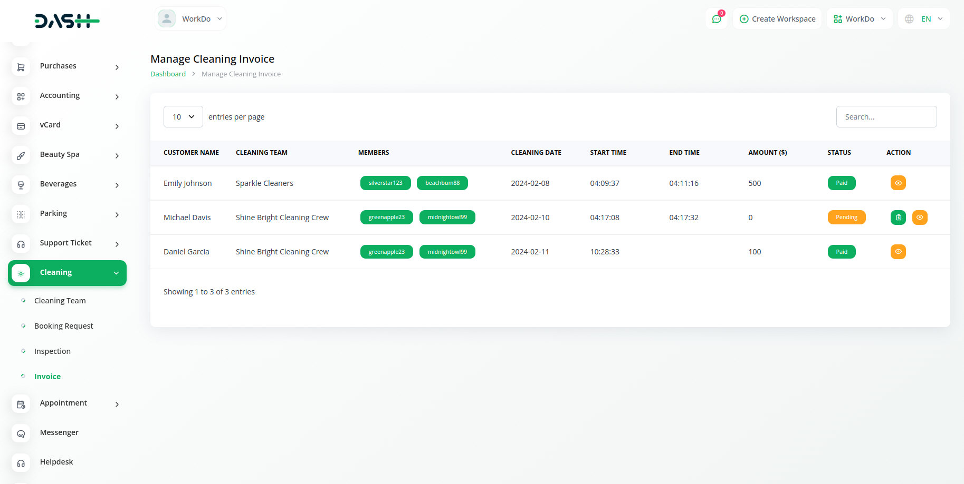
Task: Click the DASH logo
Action: tap(67, 21)
